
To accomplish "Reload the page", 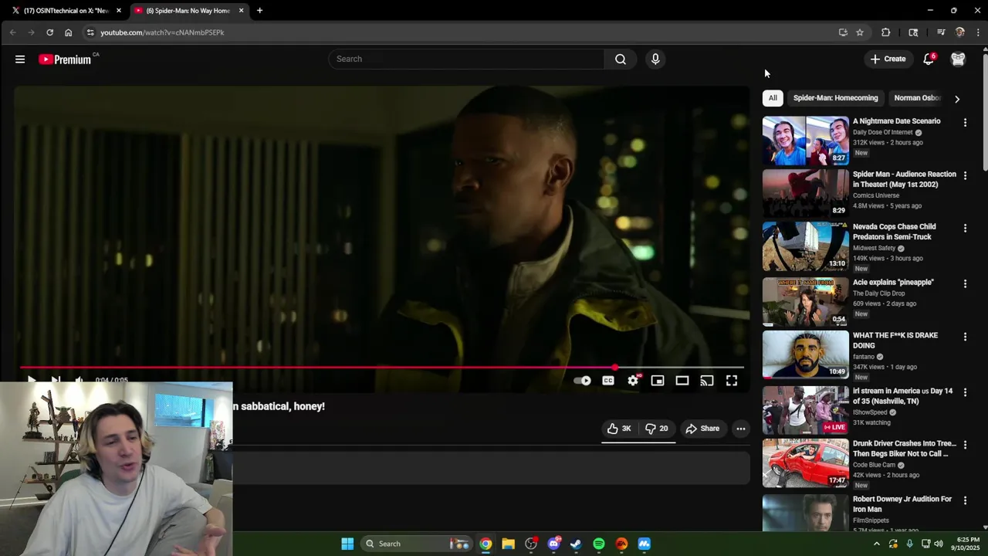I will (x=49, y=32).
